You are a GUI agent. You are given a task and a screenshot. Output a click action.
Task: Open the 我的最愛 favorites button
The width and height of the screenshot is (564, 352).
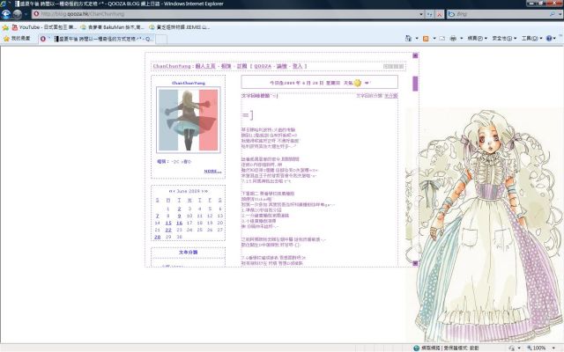[17, 39]
